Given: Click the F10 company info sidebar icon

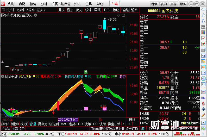Looking at the screenshot, I should (x=203, y=56).
